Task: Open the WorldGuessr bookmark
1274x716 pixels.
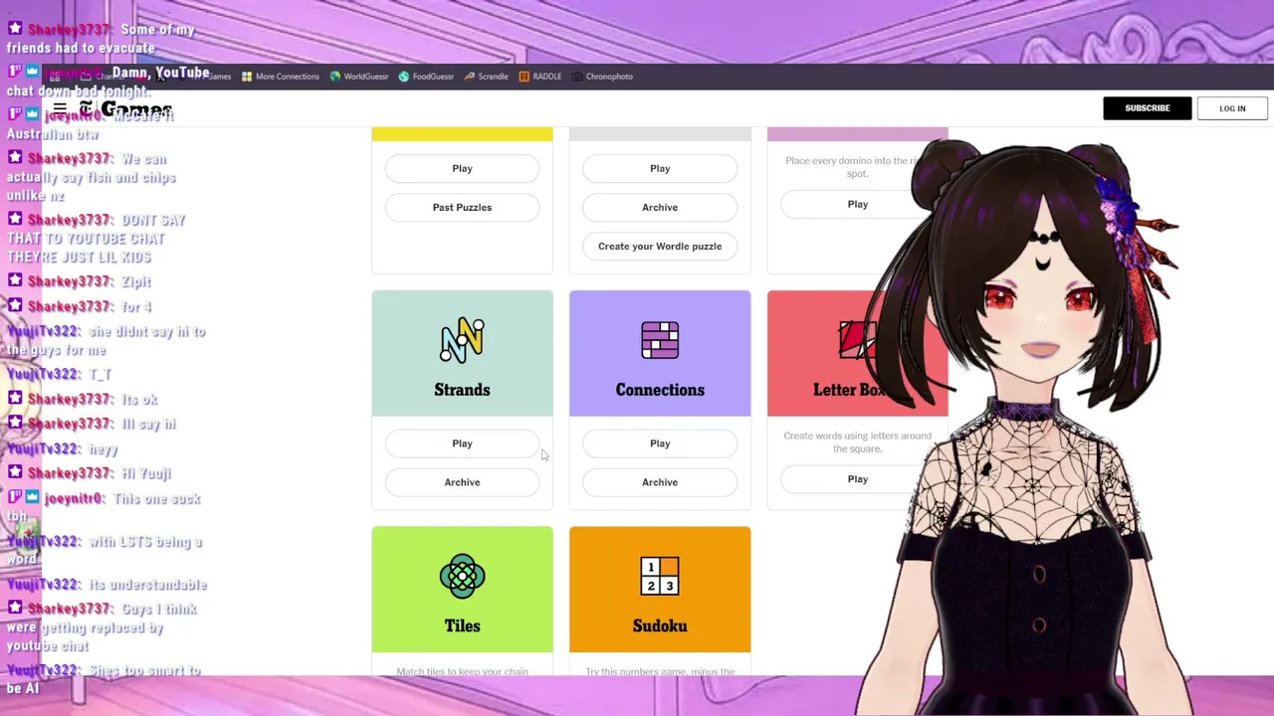Action: point(359,77)
